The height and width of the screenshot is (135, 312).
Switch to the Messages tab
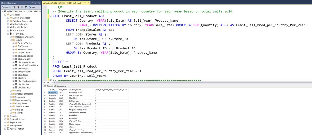60,86
